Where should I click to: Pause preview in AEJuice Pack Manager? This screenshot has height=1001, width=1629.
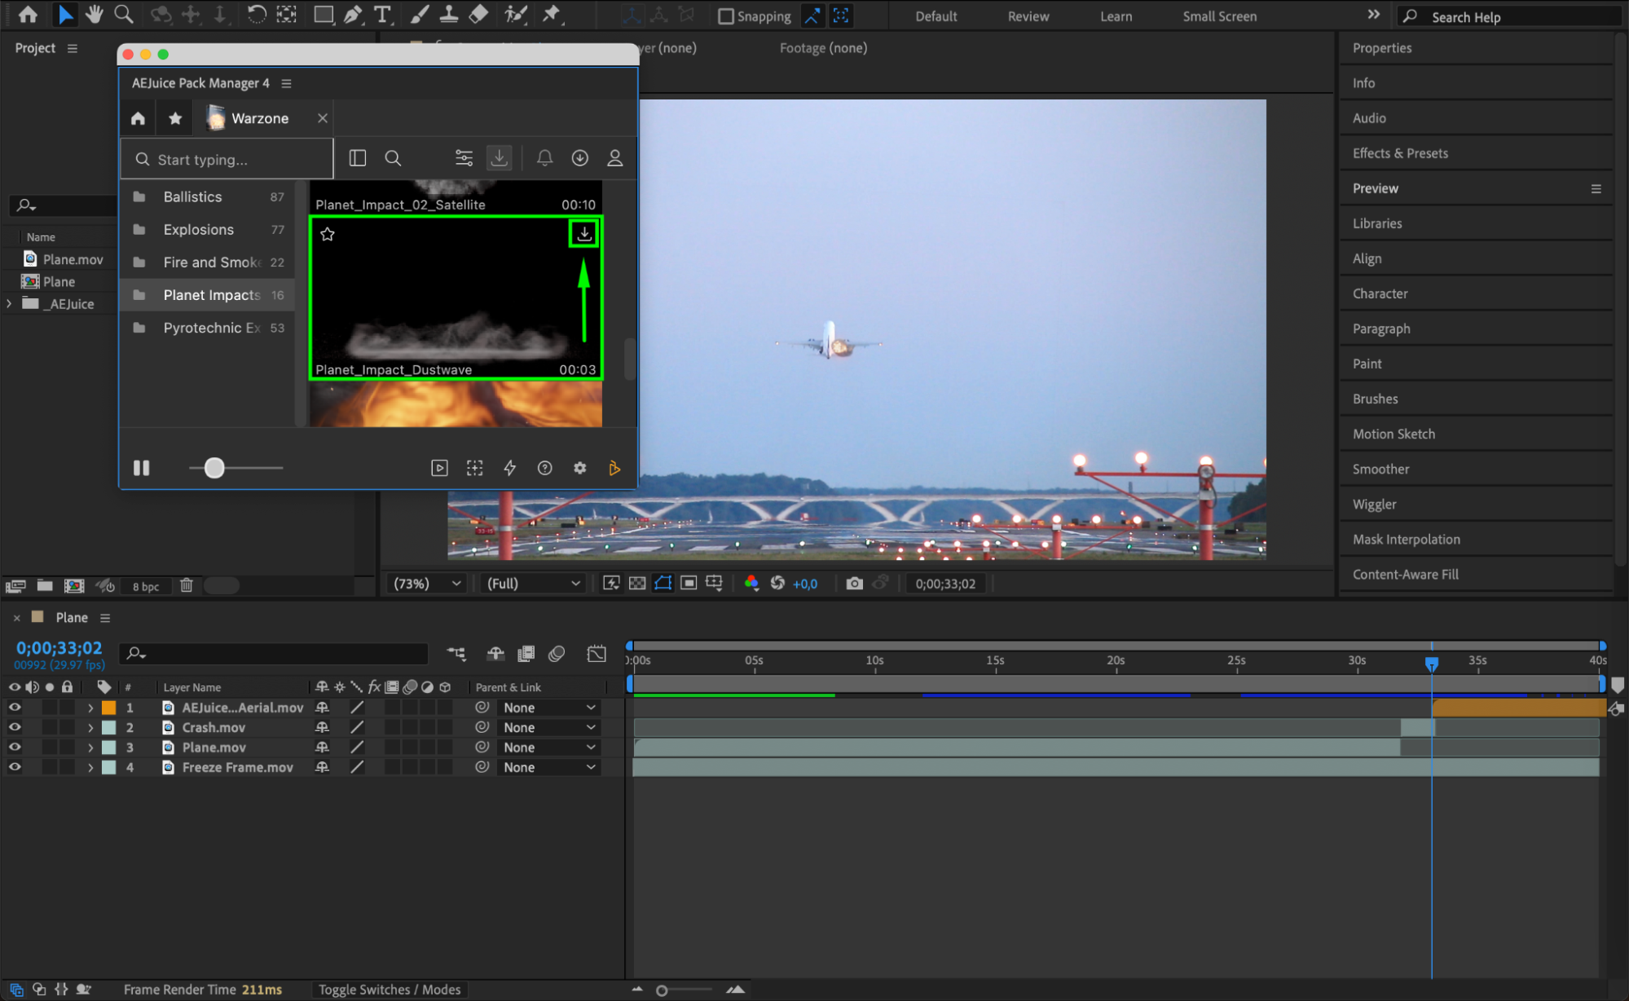141,468
